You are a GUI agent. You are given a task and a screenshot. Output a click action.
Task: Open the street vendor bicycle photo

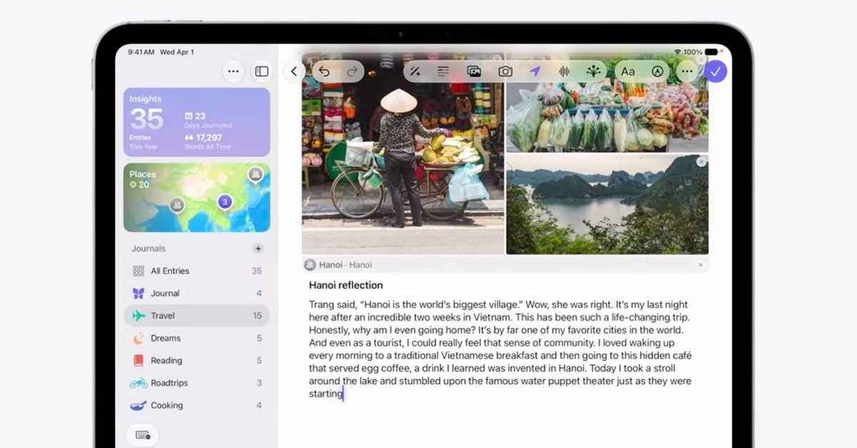[403, 153]
